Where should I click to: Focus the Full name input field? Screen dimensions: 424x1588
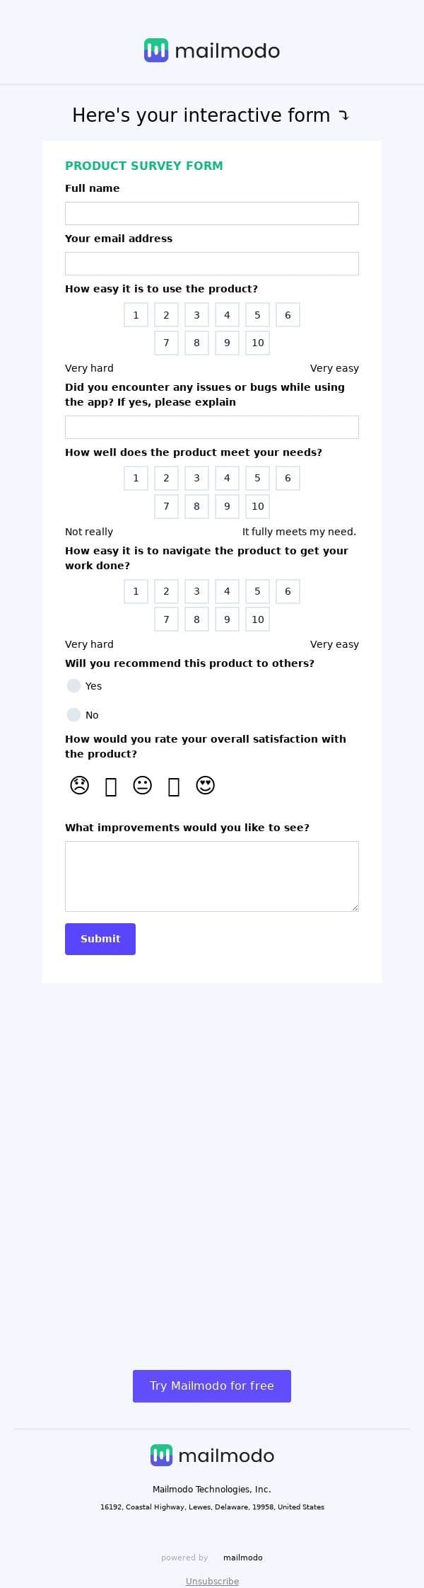[x=212, y=213]
